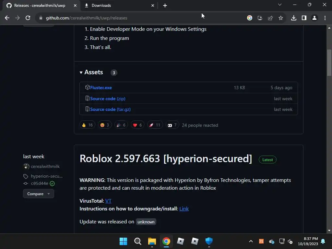Toggle the laugh reaction (3)
332x249 pixels.
105,125
